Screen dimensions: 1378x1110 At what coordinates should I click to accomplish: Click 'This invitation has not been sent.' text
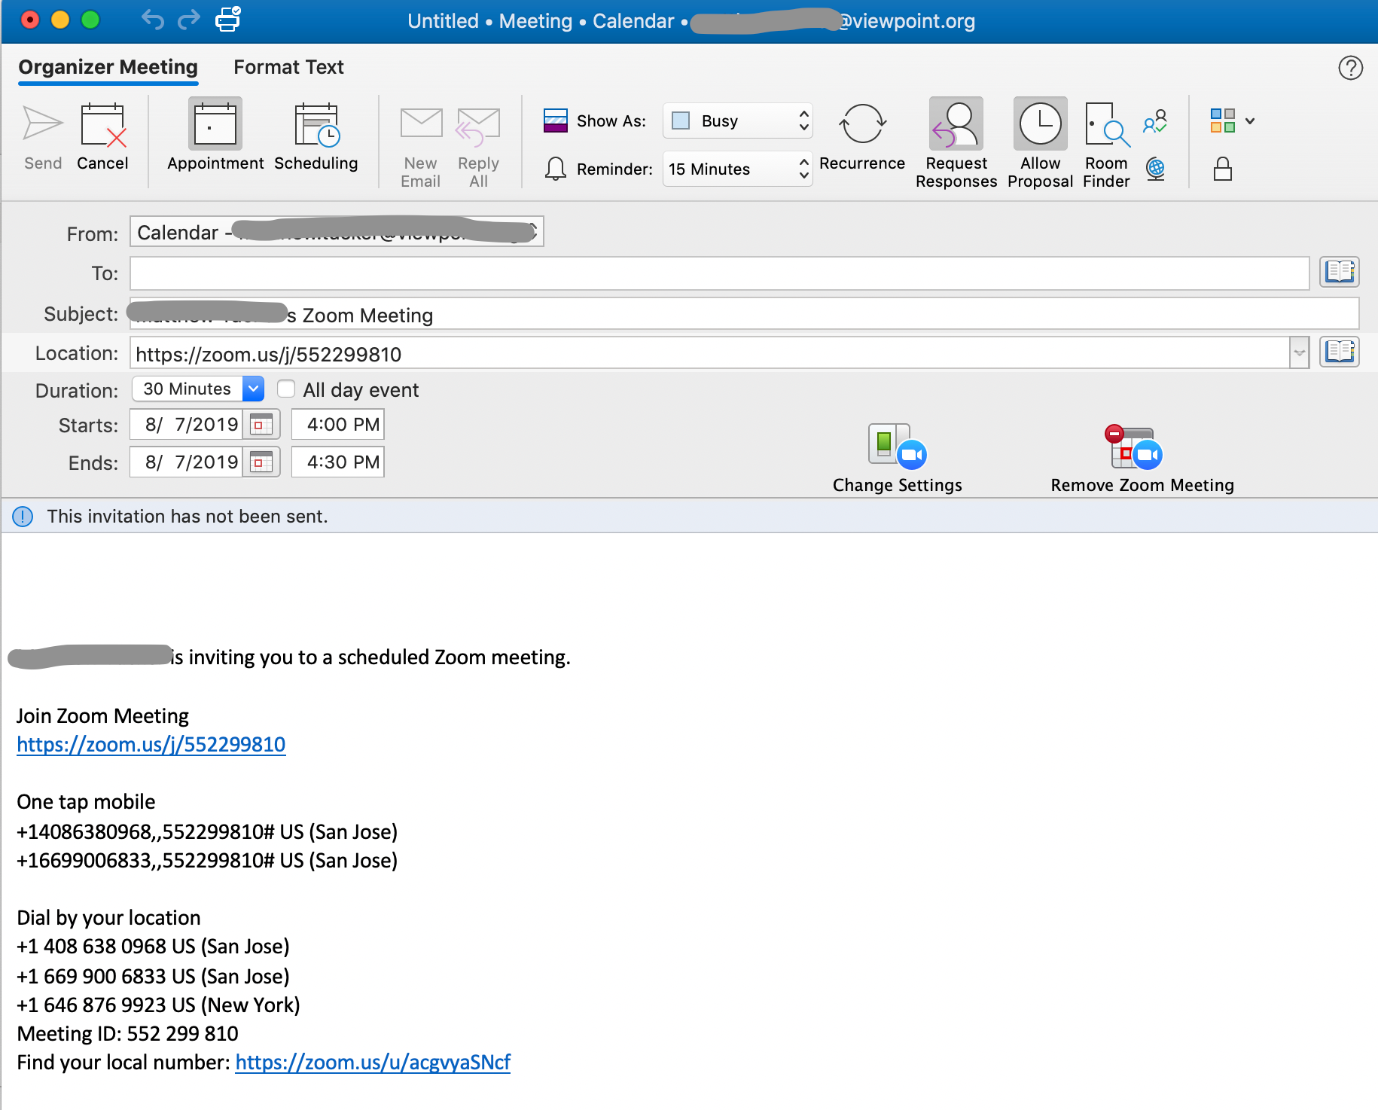click(x=187, y=517)
